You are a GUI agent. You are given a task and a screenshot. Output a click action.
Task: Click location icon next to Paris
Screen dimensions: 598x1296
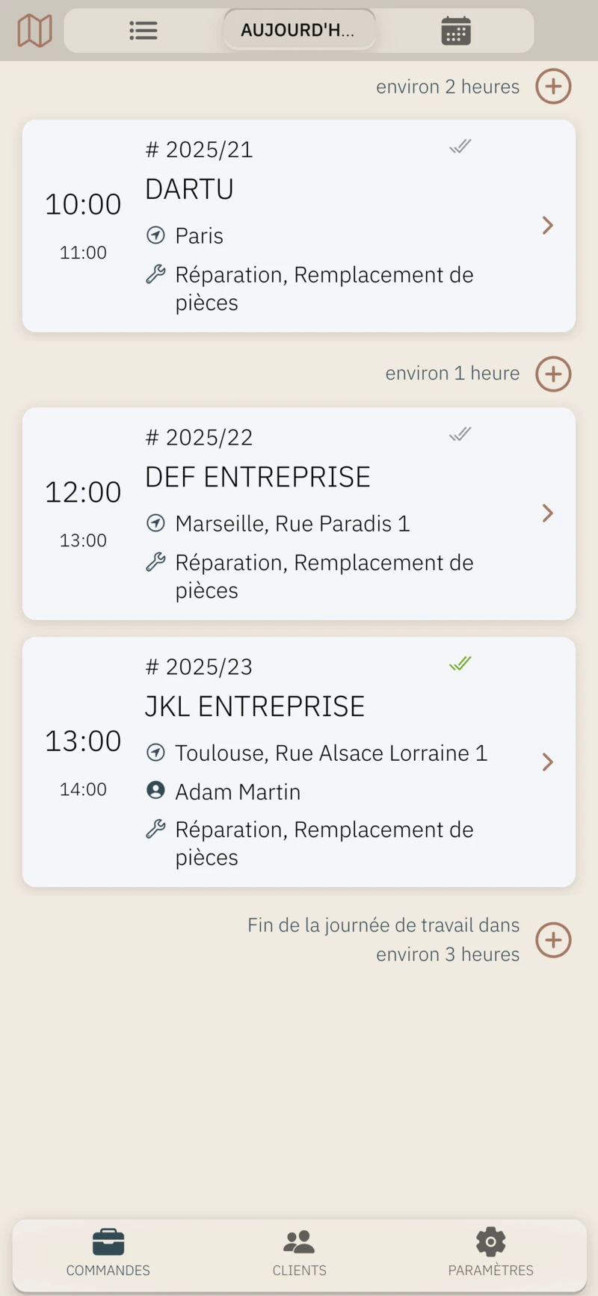point(155,235)
